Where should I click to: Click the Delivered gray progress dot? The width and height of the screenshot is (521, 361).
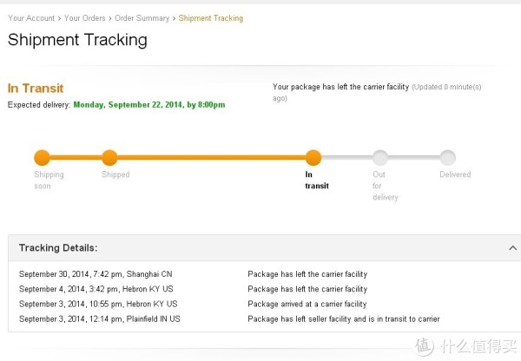point(447,157)
